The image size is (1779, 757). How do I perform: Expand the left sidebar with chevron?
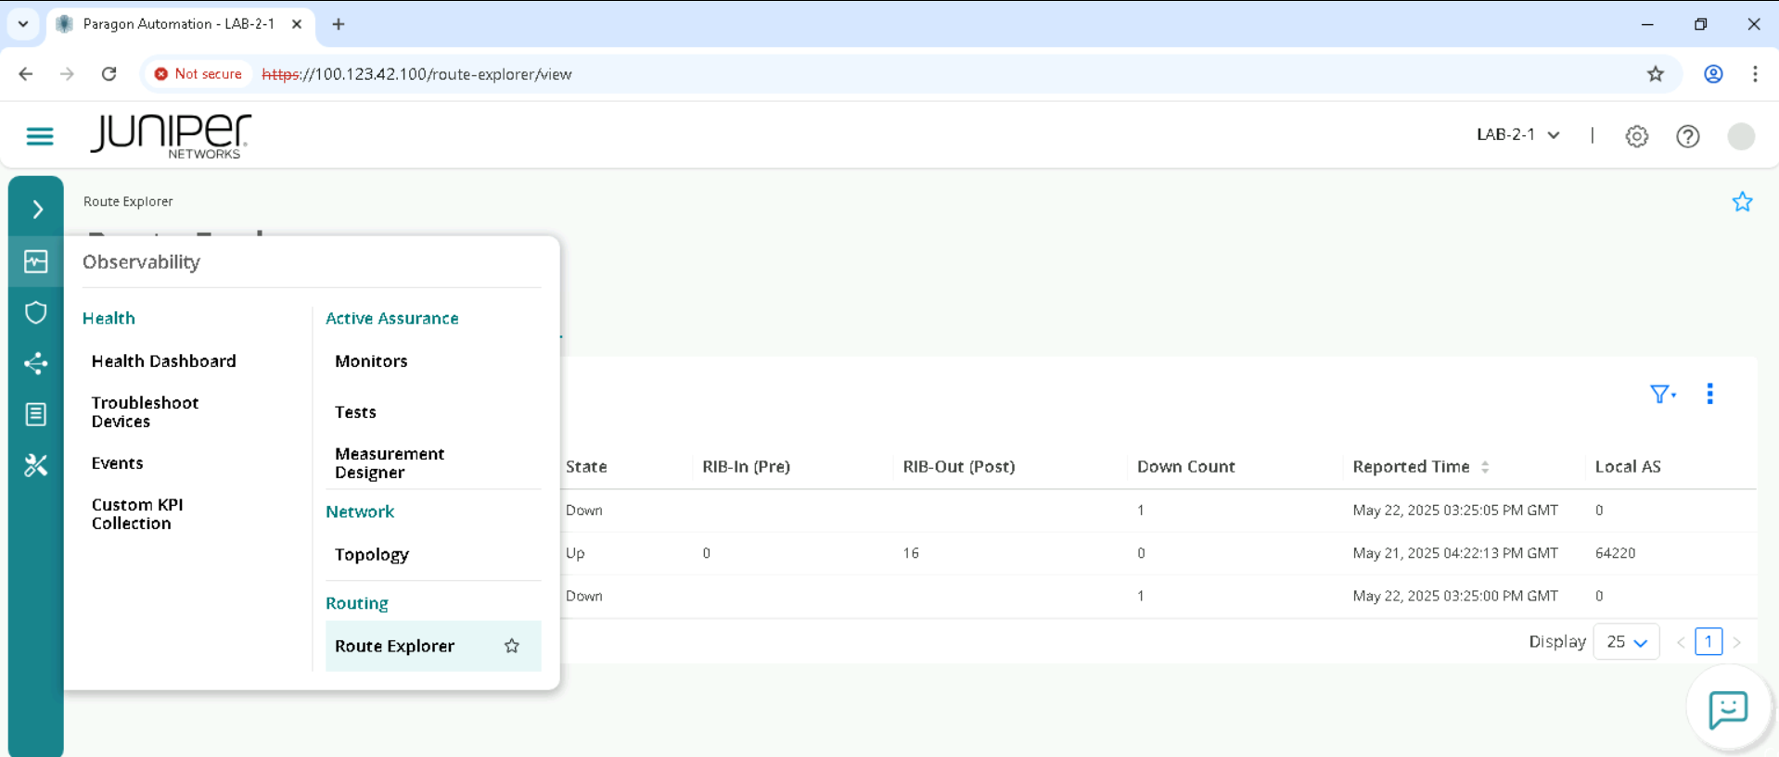tap(37, 209)
